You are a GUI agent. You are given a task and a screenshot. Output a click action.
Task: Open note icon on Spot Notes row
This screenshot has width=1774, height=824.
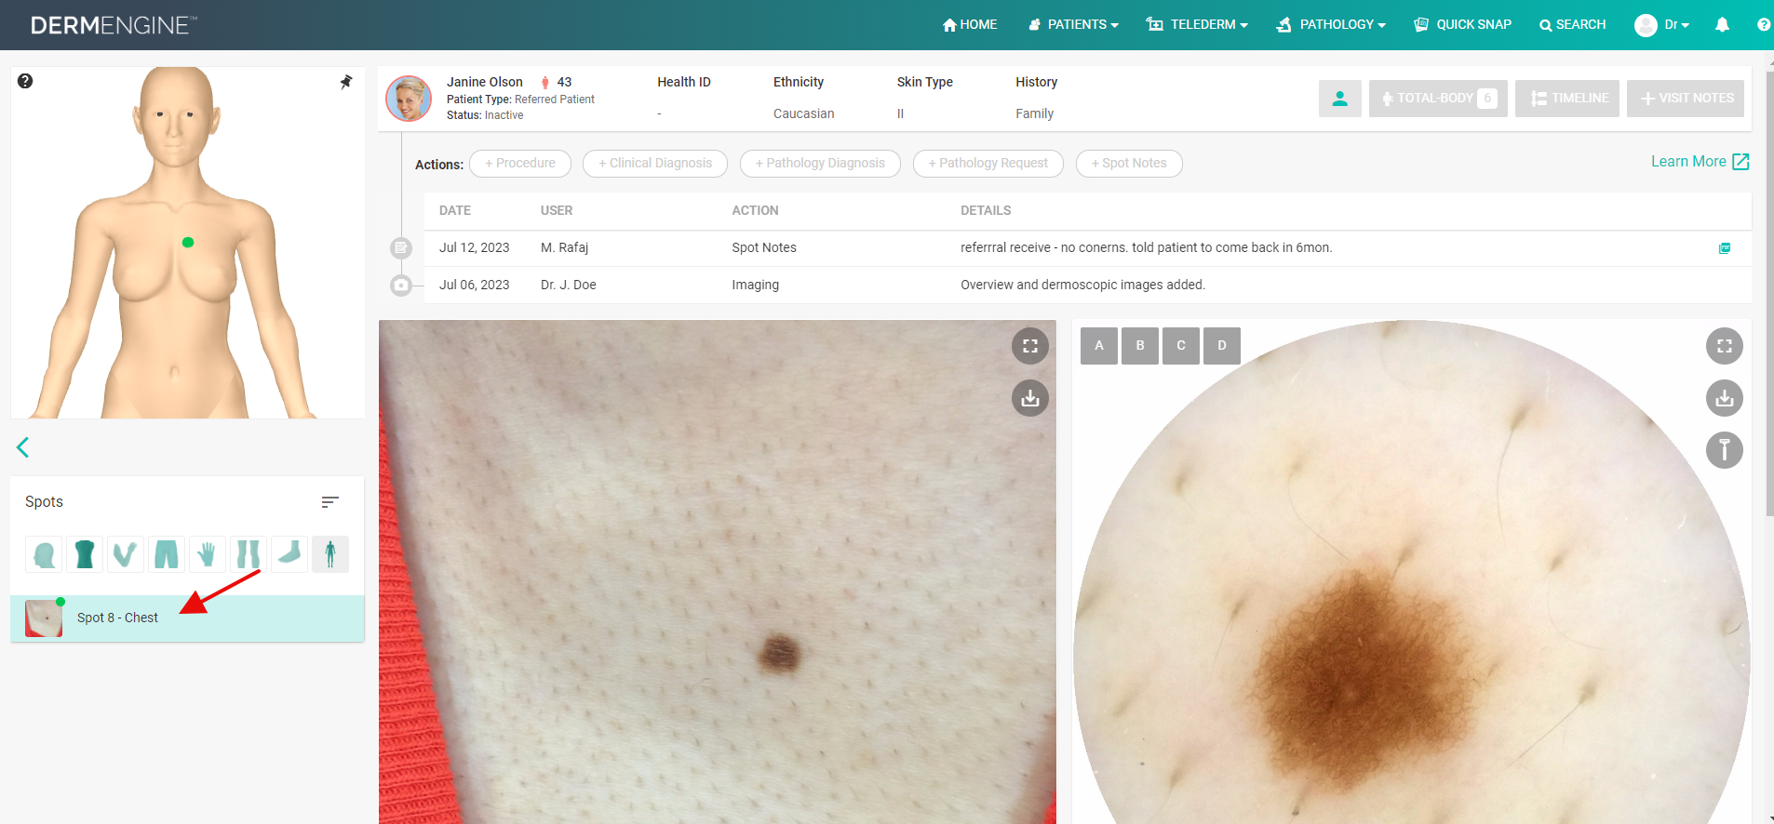pyautogui.click(x=1725, y=248)
